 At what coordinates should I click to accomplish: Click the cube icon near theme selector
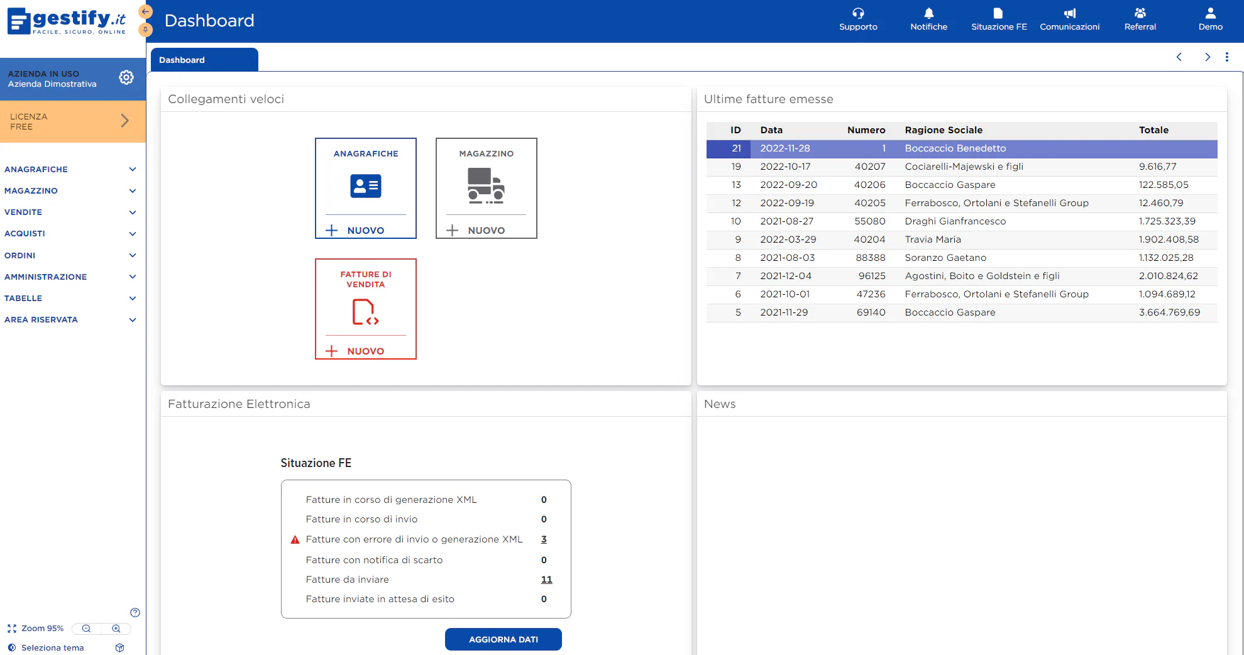pos(120,648)
